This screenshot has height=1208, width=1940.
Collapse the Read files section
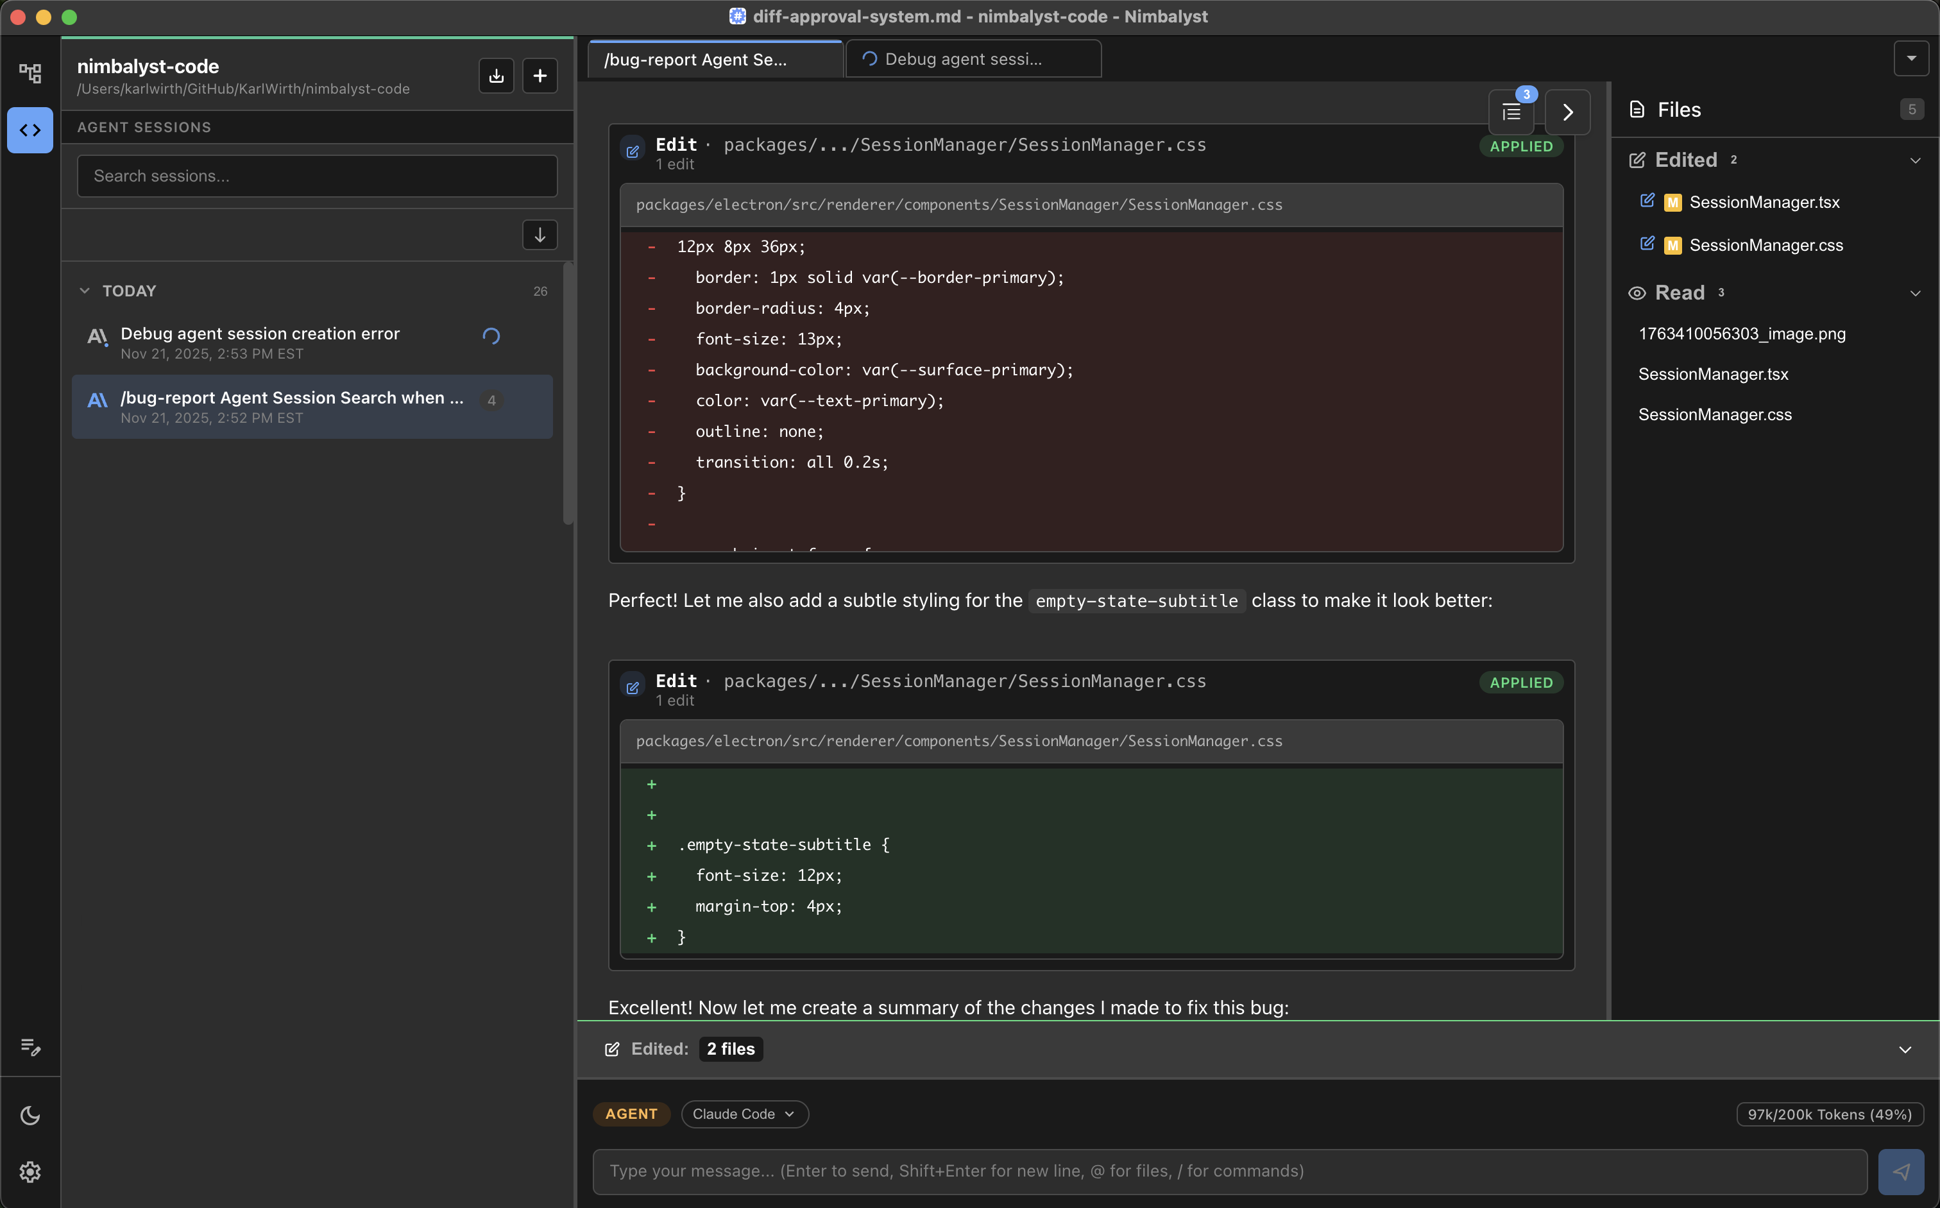[x=1915, y=293]
